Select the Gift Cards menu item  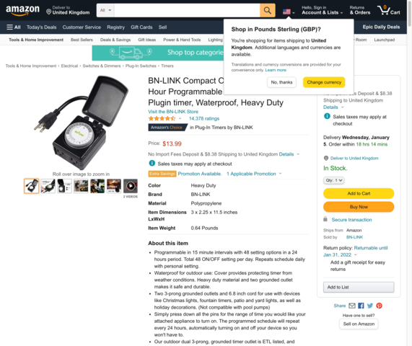point(141,27)
